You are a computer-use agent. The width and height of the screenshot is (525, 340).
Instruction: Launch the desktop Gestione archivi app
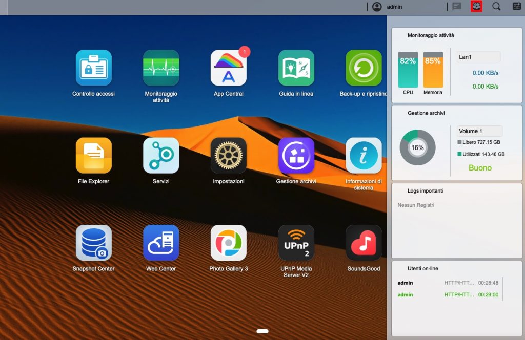tap(296, 155)
